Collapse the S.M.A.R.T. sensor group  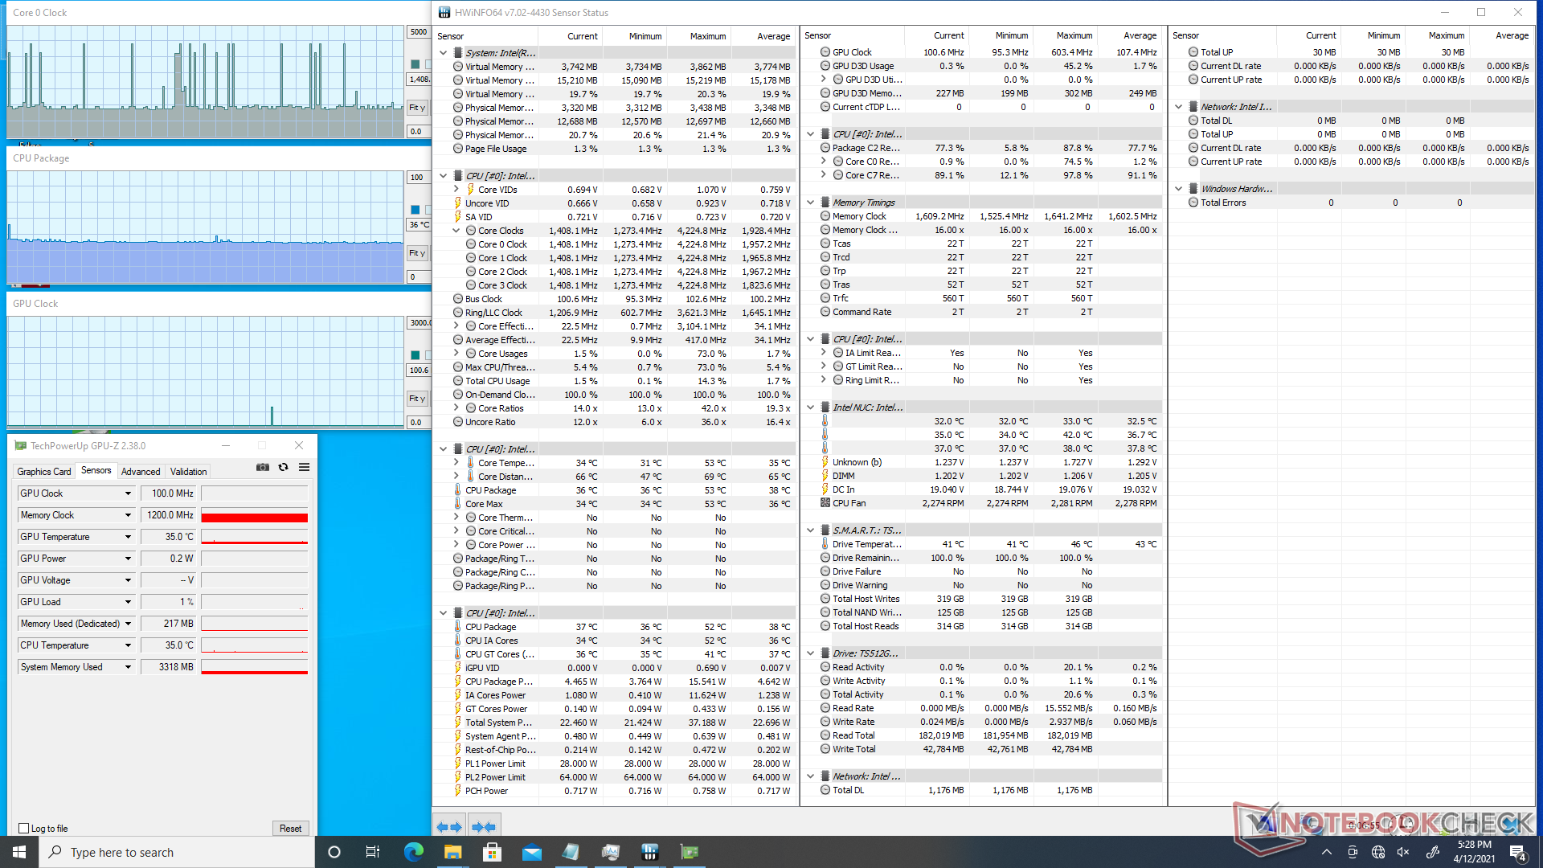[811, 530]
